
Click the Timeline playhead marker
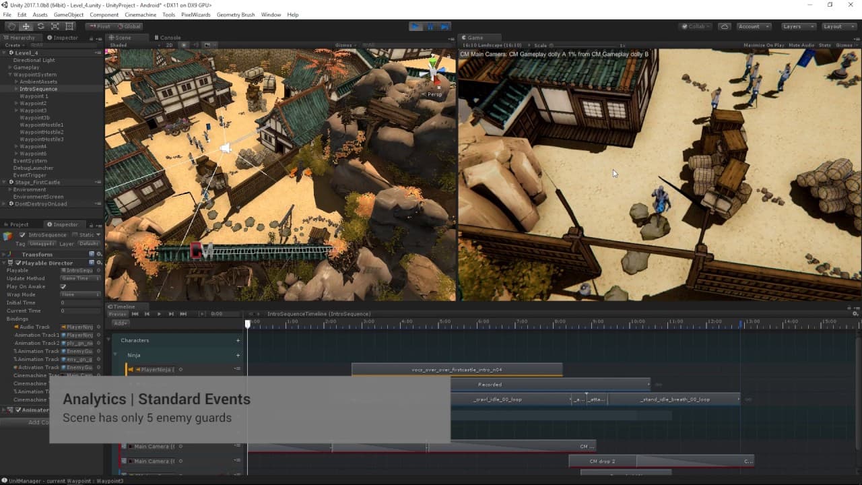(x=248, y=324)
